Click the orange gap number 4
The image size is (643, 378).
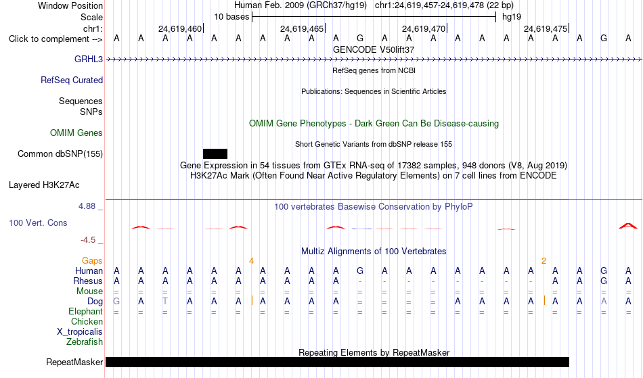[x=251, y=261]
